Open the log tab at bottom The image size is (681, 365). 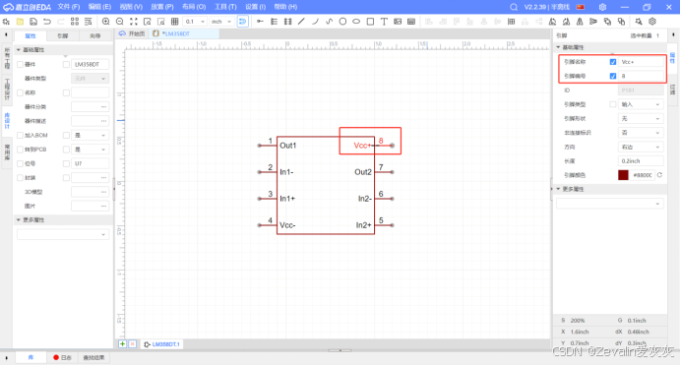[x=63, y=357]
